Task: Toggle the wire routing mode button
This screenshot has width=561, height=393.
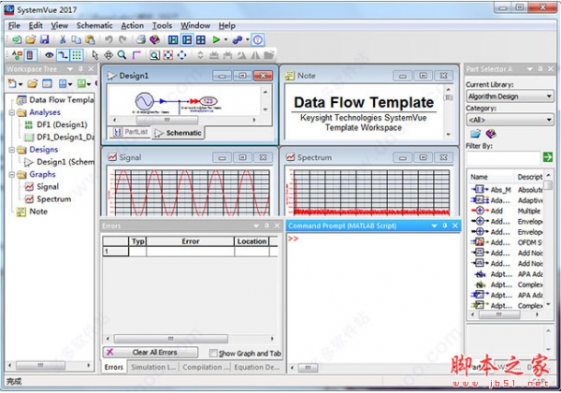Action: (x=63, y=55)
